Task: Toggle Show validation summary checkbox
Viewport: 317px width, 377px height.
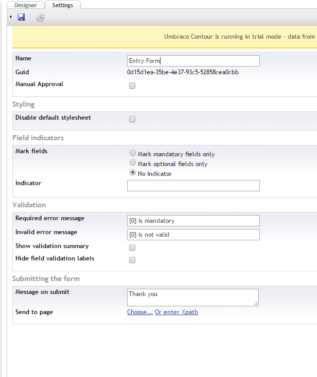Action: 132,248
